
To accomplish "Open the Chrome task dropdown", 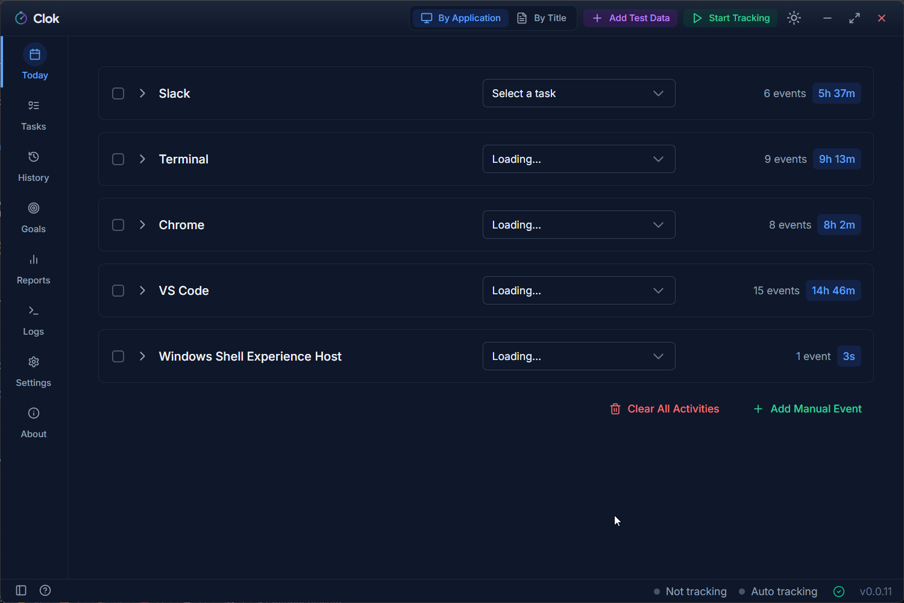I will tap(579, 225).
